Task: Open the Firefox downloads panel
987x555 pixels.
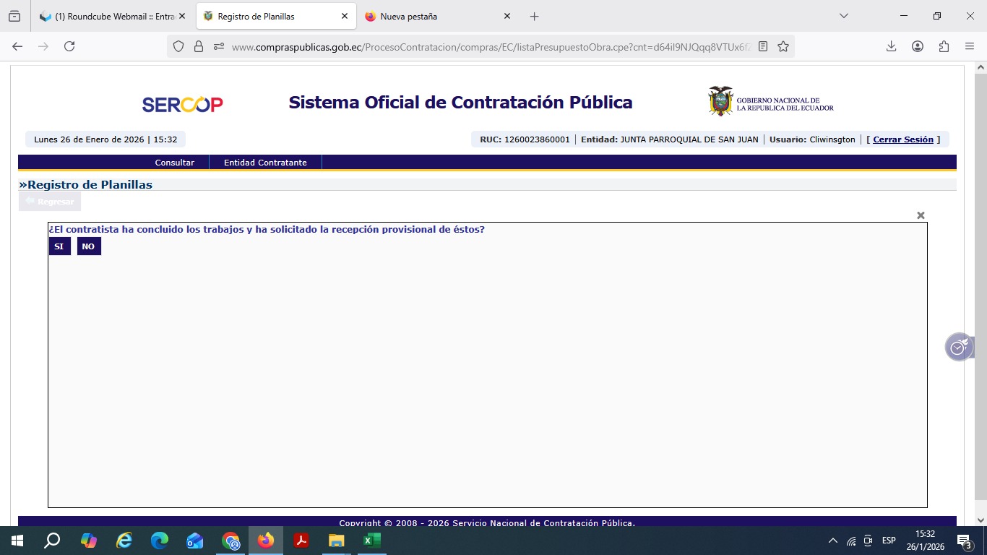Action: point(891,46)
